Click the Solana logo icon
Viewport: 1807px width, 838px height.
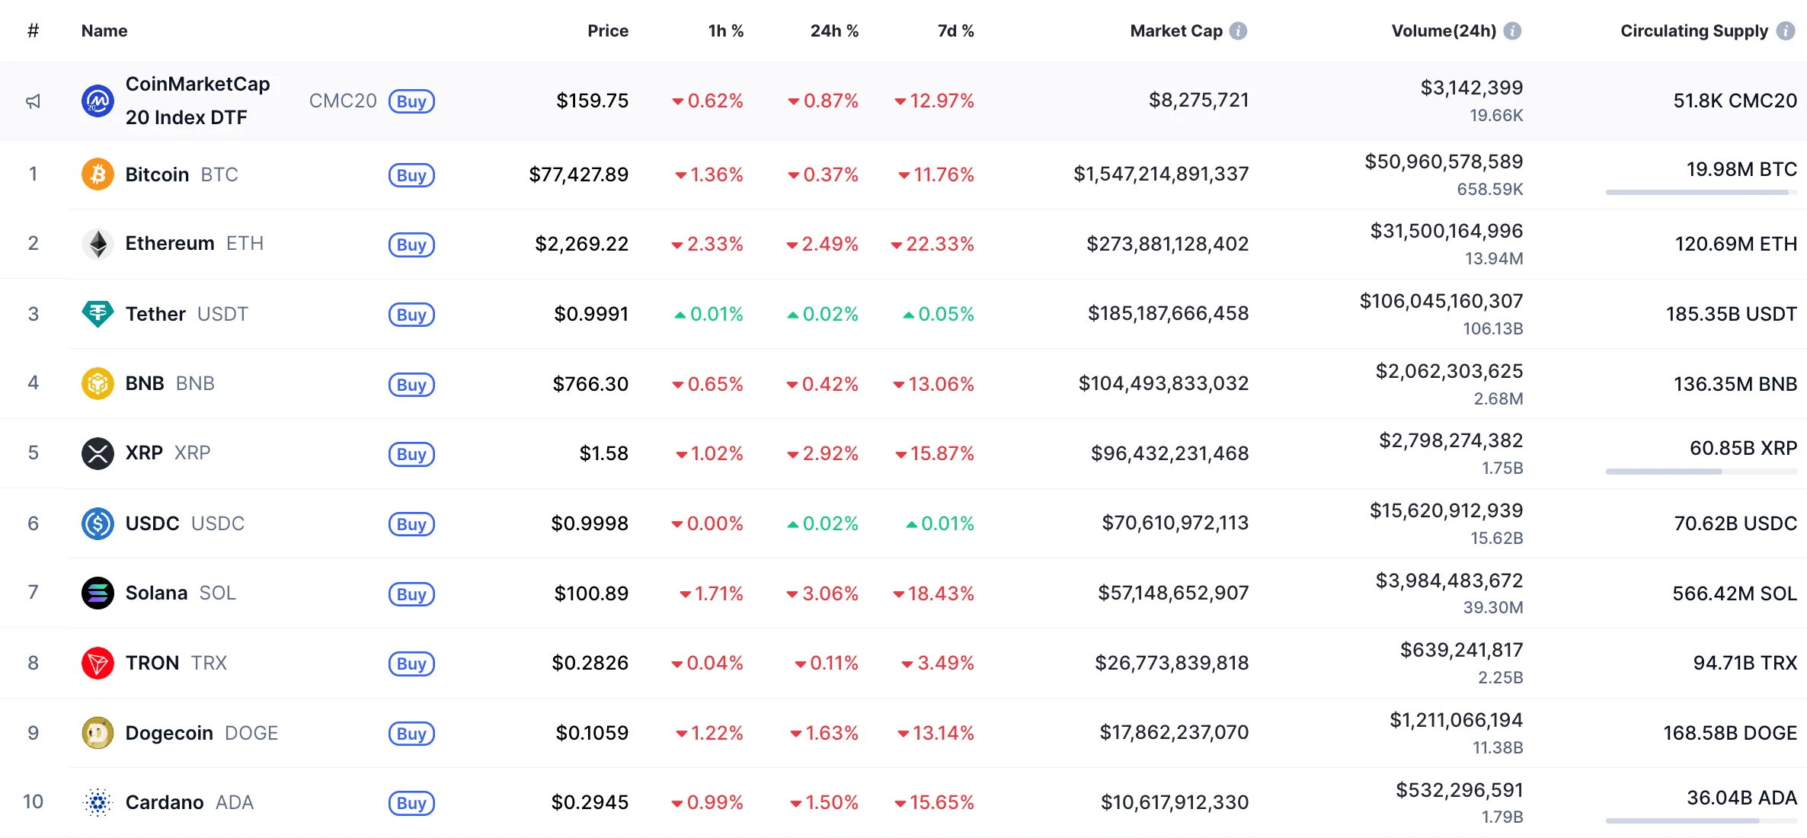tap(98, 593)
